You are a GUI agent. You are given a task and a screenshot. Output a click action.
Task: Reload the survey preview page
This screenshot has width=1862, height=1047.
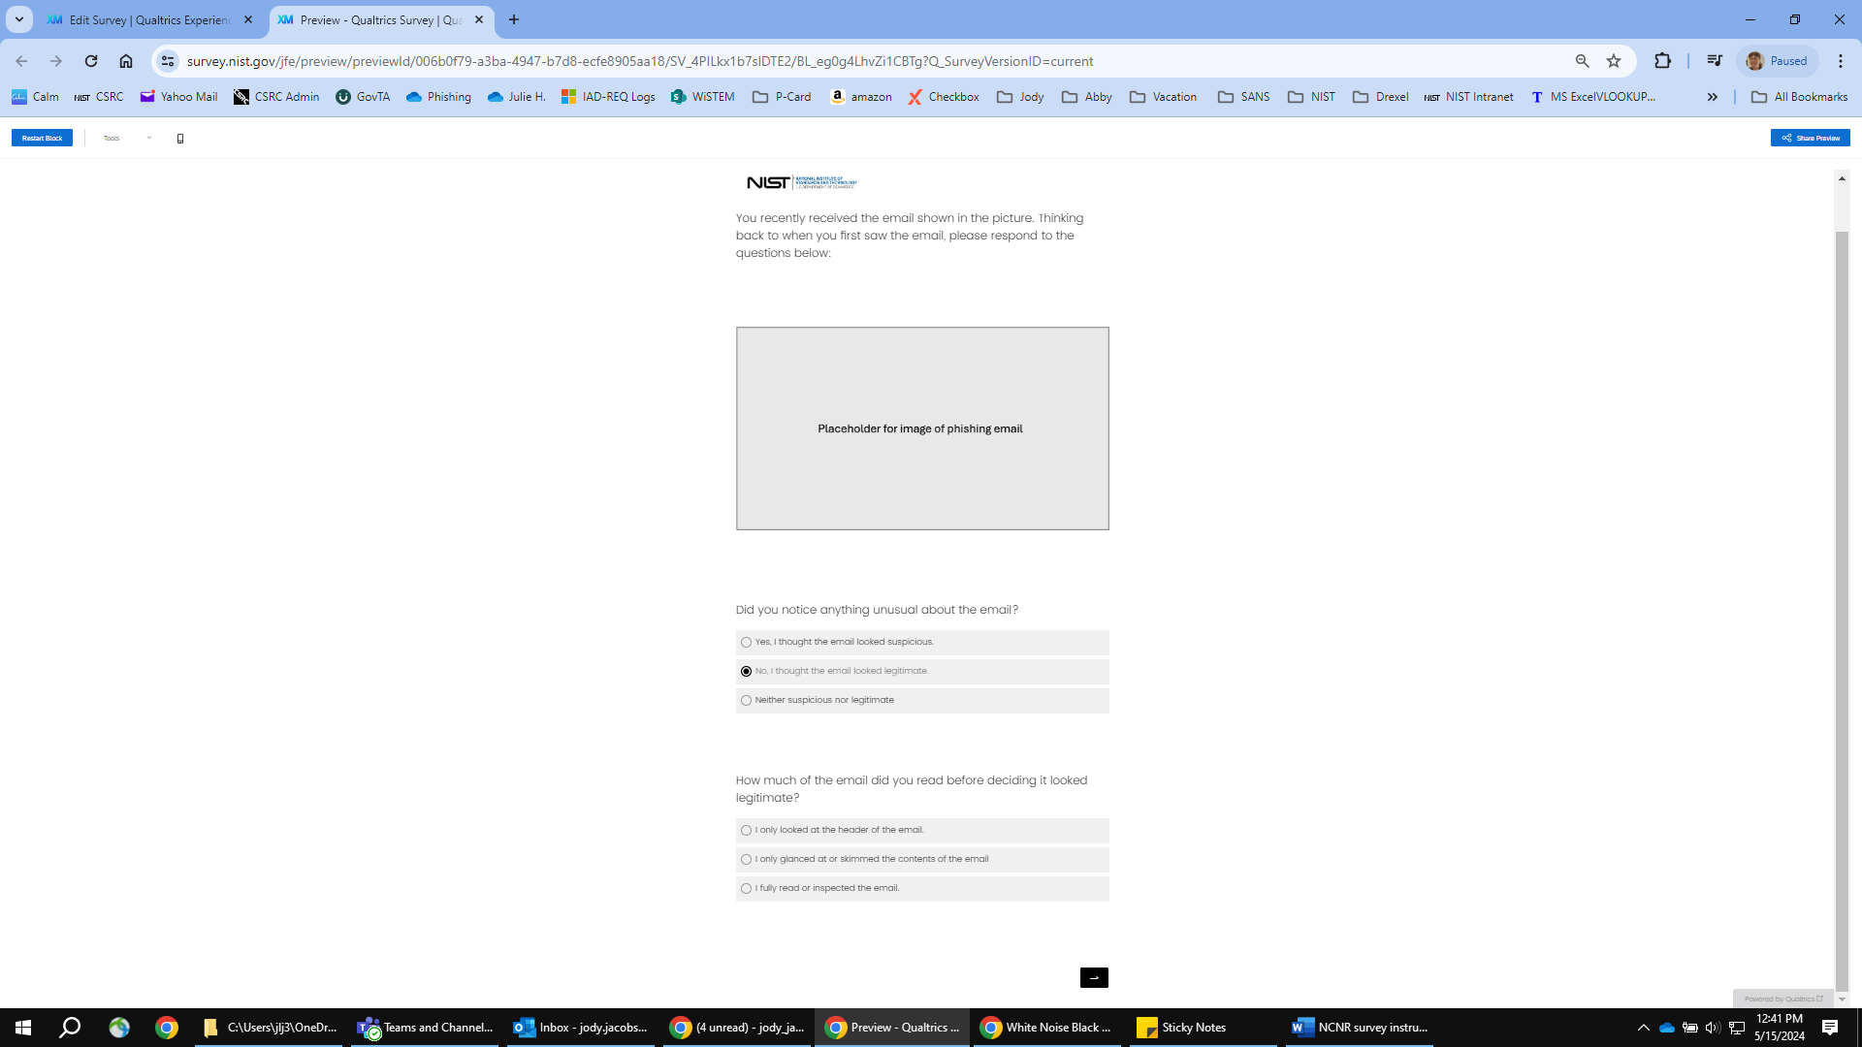point(91,61)
